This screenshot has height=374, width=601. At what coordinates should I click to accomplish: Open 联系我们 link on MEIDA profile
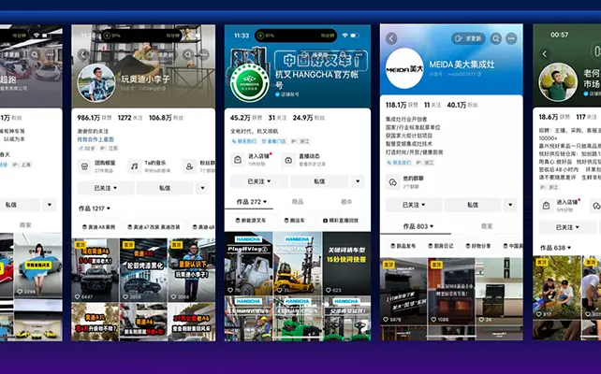pos(399,163)
